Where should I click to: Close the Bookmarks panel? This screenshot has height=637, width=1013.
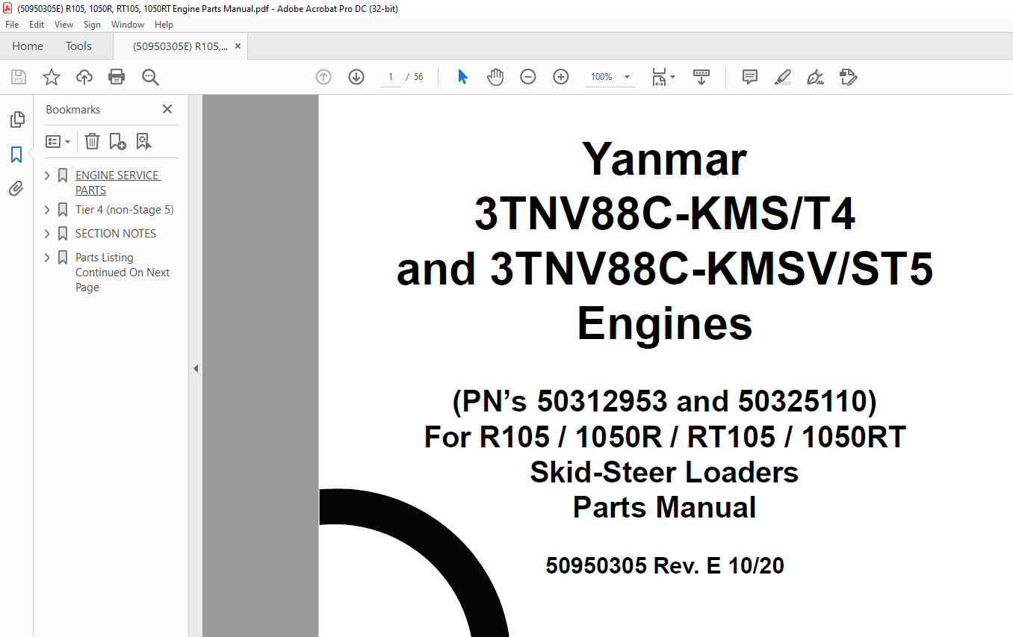point(167,109)
